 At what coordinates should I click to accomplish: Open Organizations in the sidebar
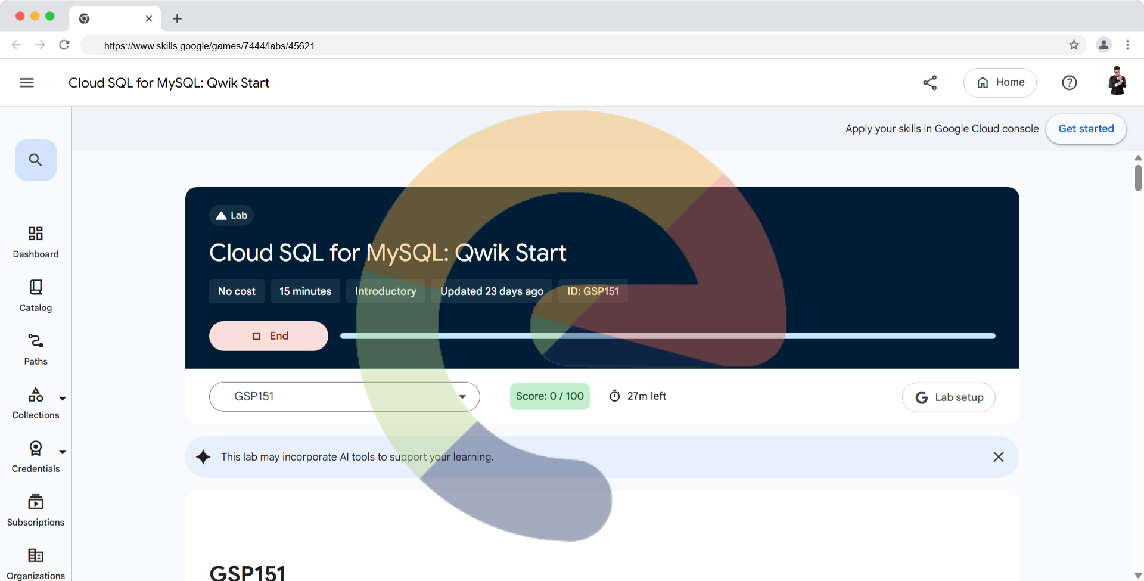[36, 564]
